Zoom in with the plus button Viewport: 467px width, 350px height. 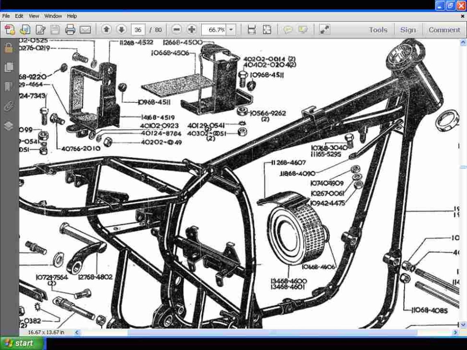191,29
